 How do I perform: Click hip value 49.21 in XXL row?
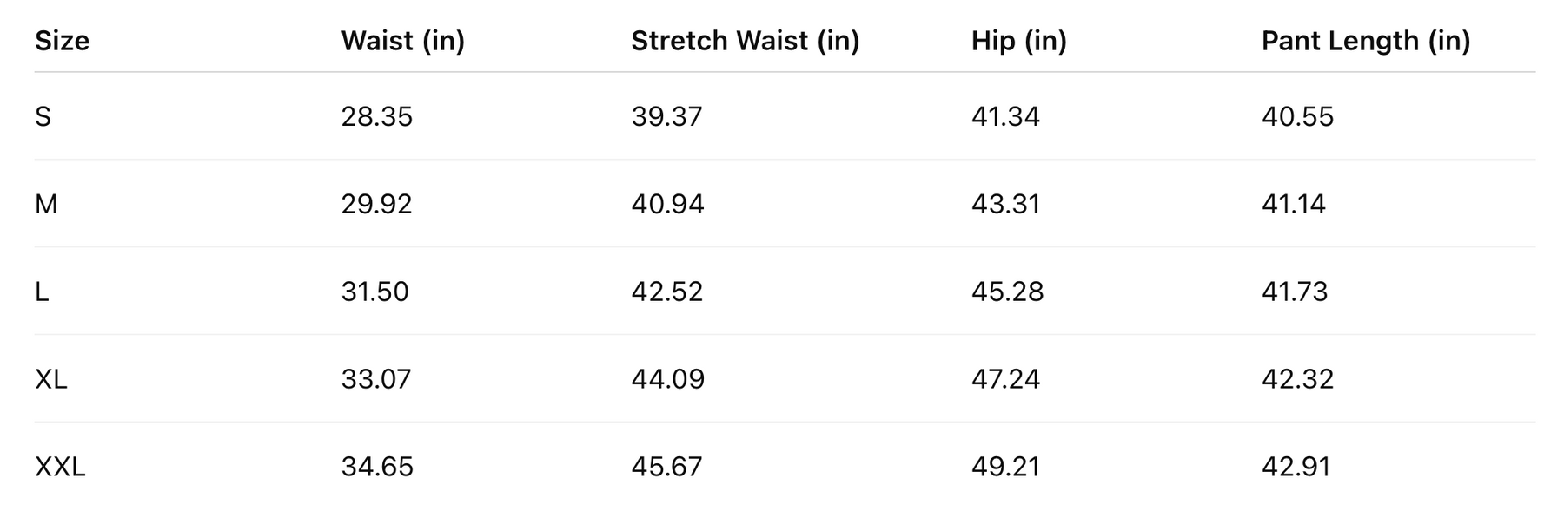click(x=1005, y=467)
